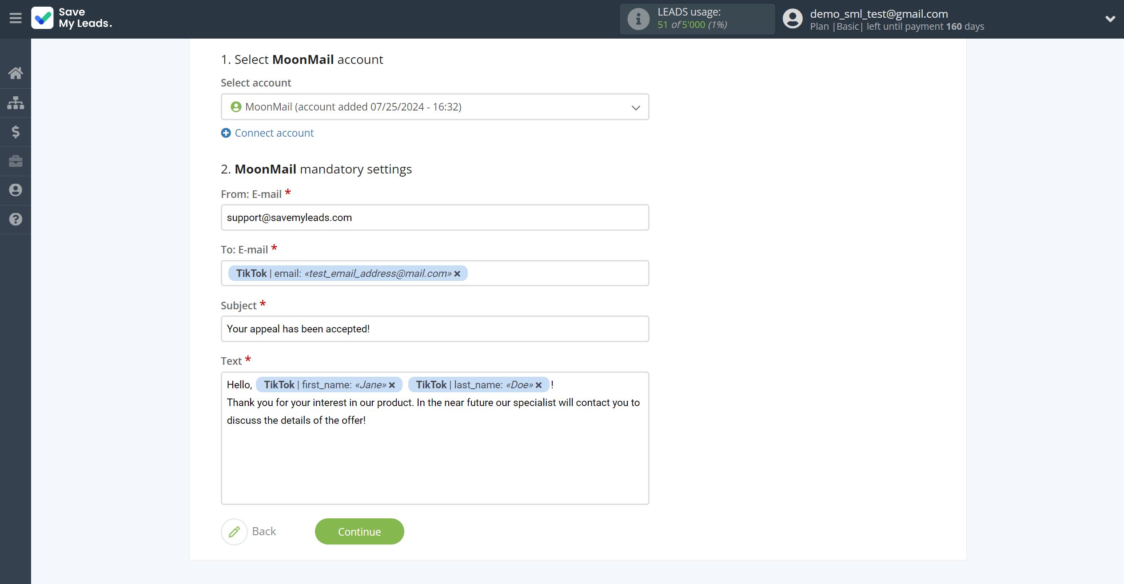This screenshot has width=1124, height=584.
Task: Remove the TikTok last_name tag
Action: click(x=538, y=385)
